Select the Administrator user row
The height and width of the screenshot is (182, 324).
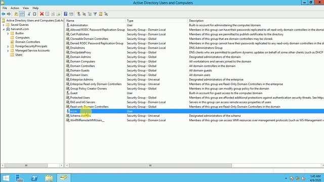tap(194, 25)
